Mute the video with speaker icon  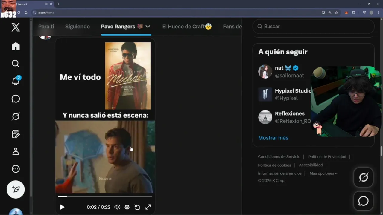click(x=117, y=207)
